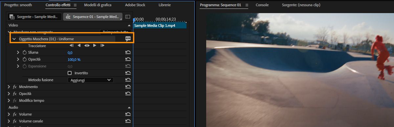
Task: Open the Metodo fusione Aggiungi dropdown
Action: [90, 80]
